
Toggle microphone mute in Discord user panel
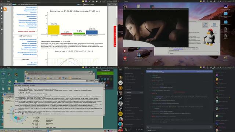pos(136,129)
